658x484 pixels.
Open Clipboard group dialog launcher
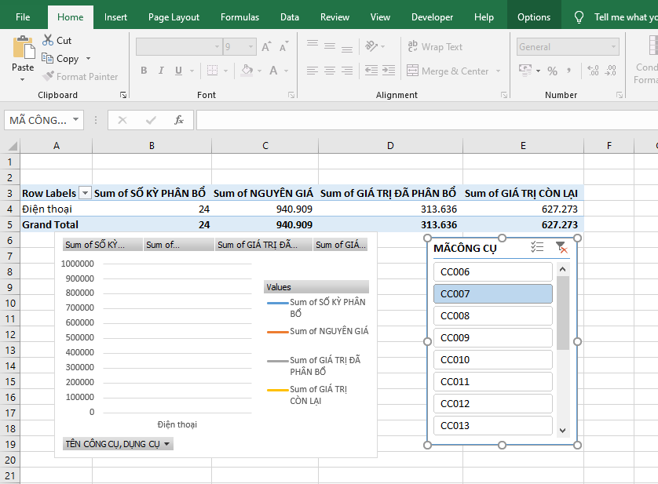(122, 95)
